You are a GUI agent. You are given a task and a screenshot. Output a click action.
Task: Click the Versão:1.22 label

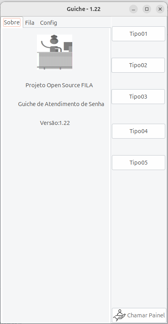pyautogui.click(x=55, y=123)
